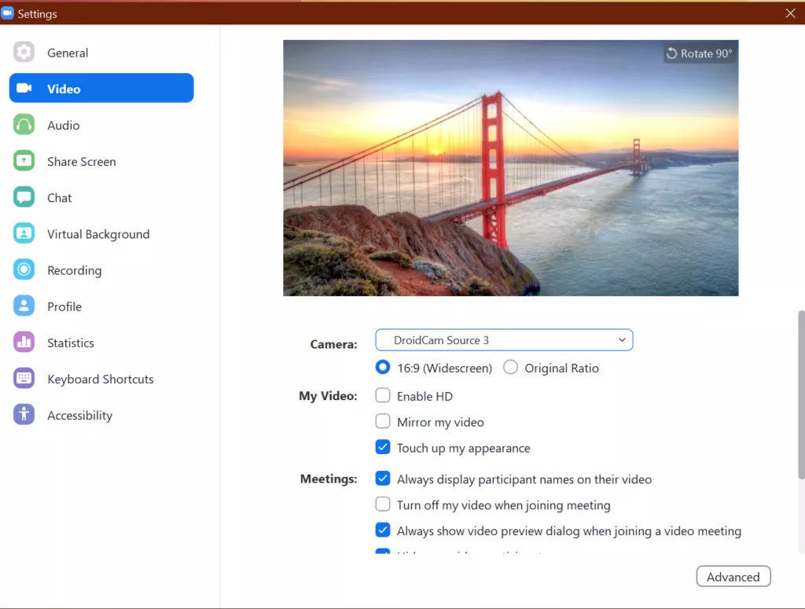Click the General gear icon in sidebar
The width and height of the screenshot is (805, 609).
click(24, 53)
